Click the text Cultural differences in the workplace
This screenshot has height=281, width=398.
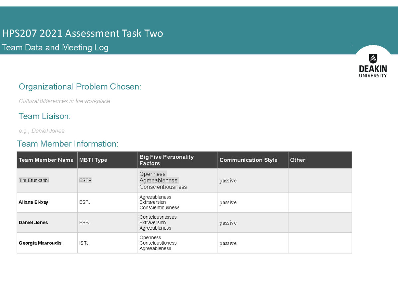(x=64, y=101)
